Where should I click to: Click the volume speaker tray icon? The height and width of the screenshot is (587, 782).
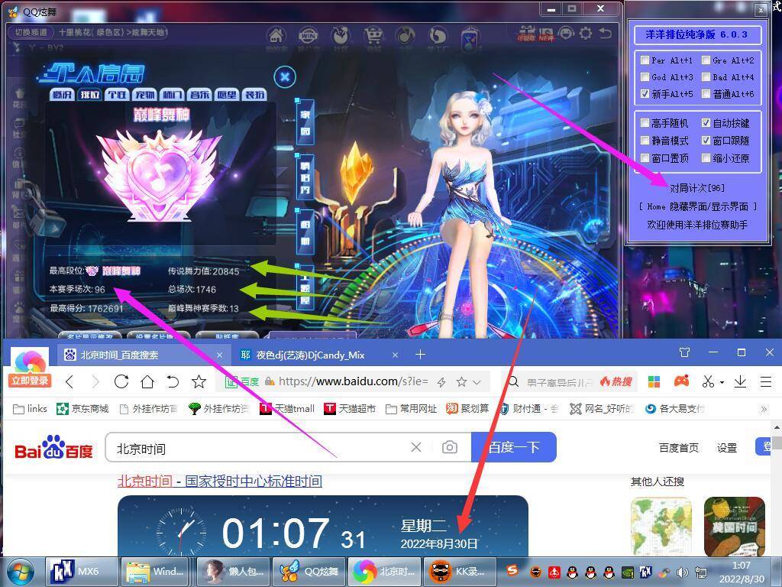682,572
